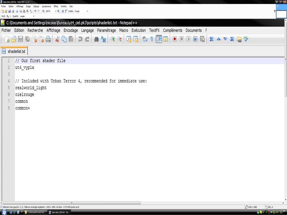The image size is (287, 215).
Task: Click the Paint.NET Save floppy icon
Action: pos(9,11)
